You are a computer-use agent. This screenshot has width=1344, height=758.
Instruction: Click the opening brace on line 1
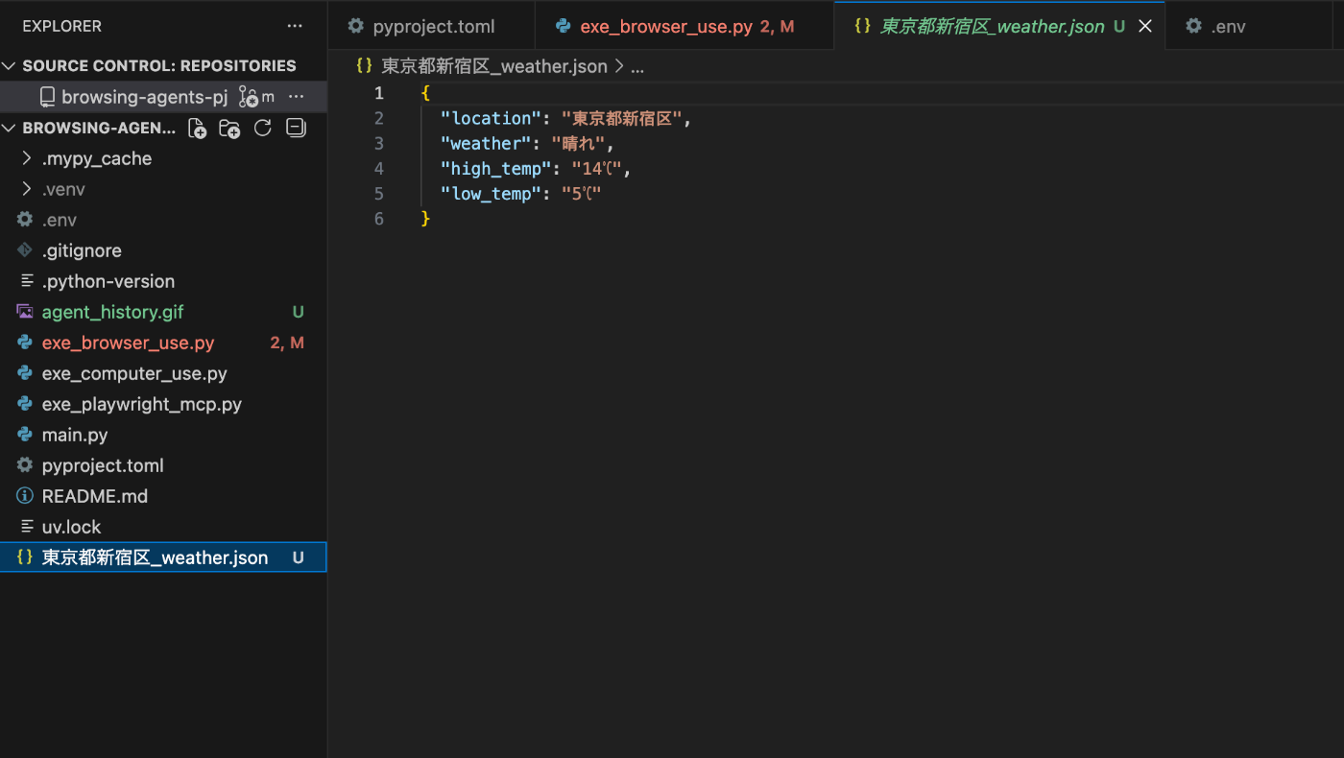425,93
